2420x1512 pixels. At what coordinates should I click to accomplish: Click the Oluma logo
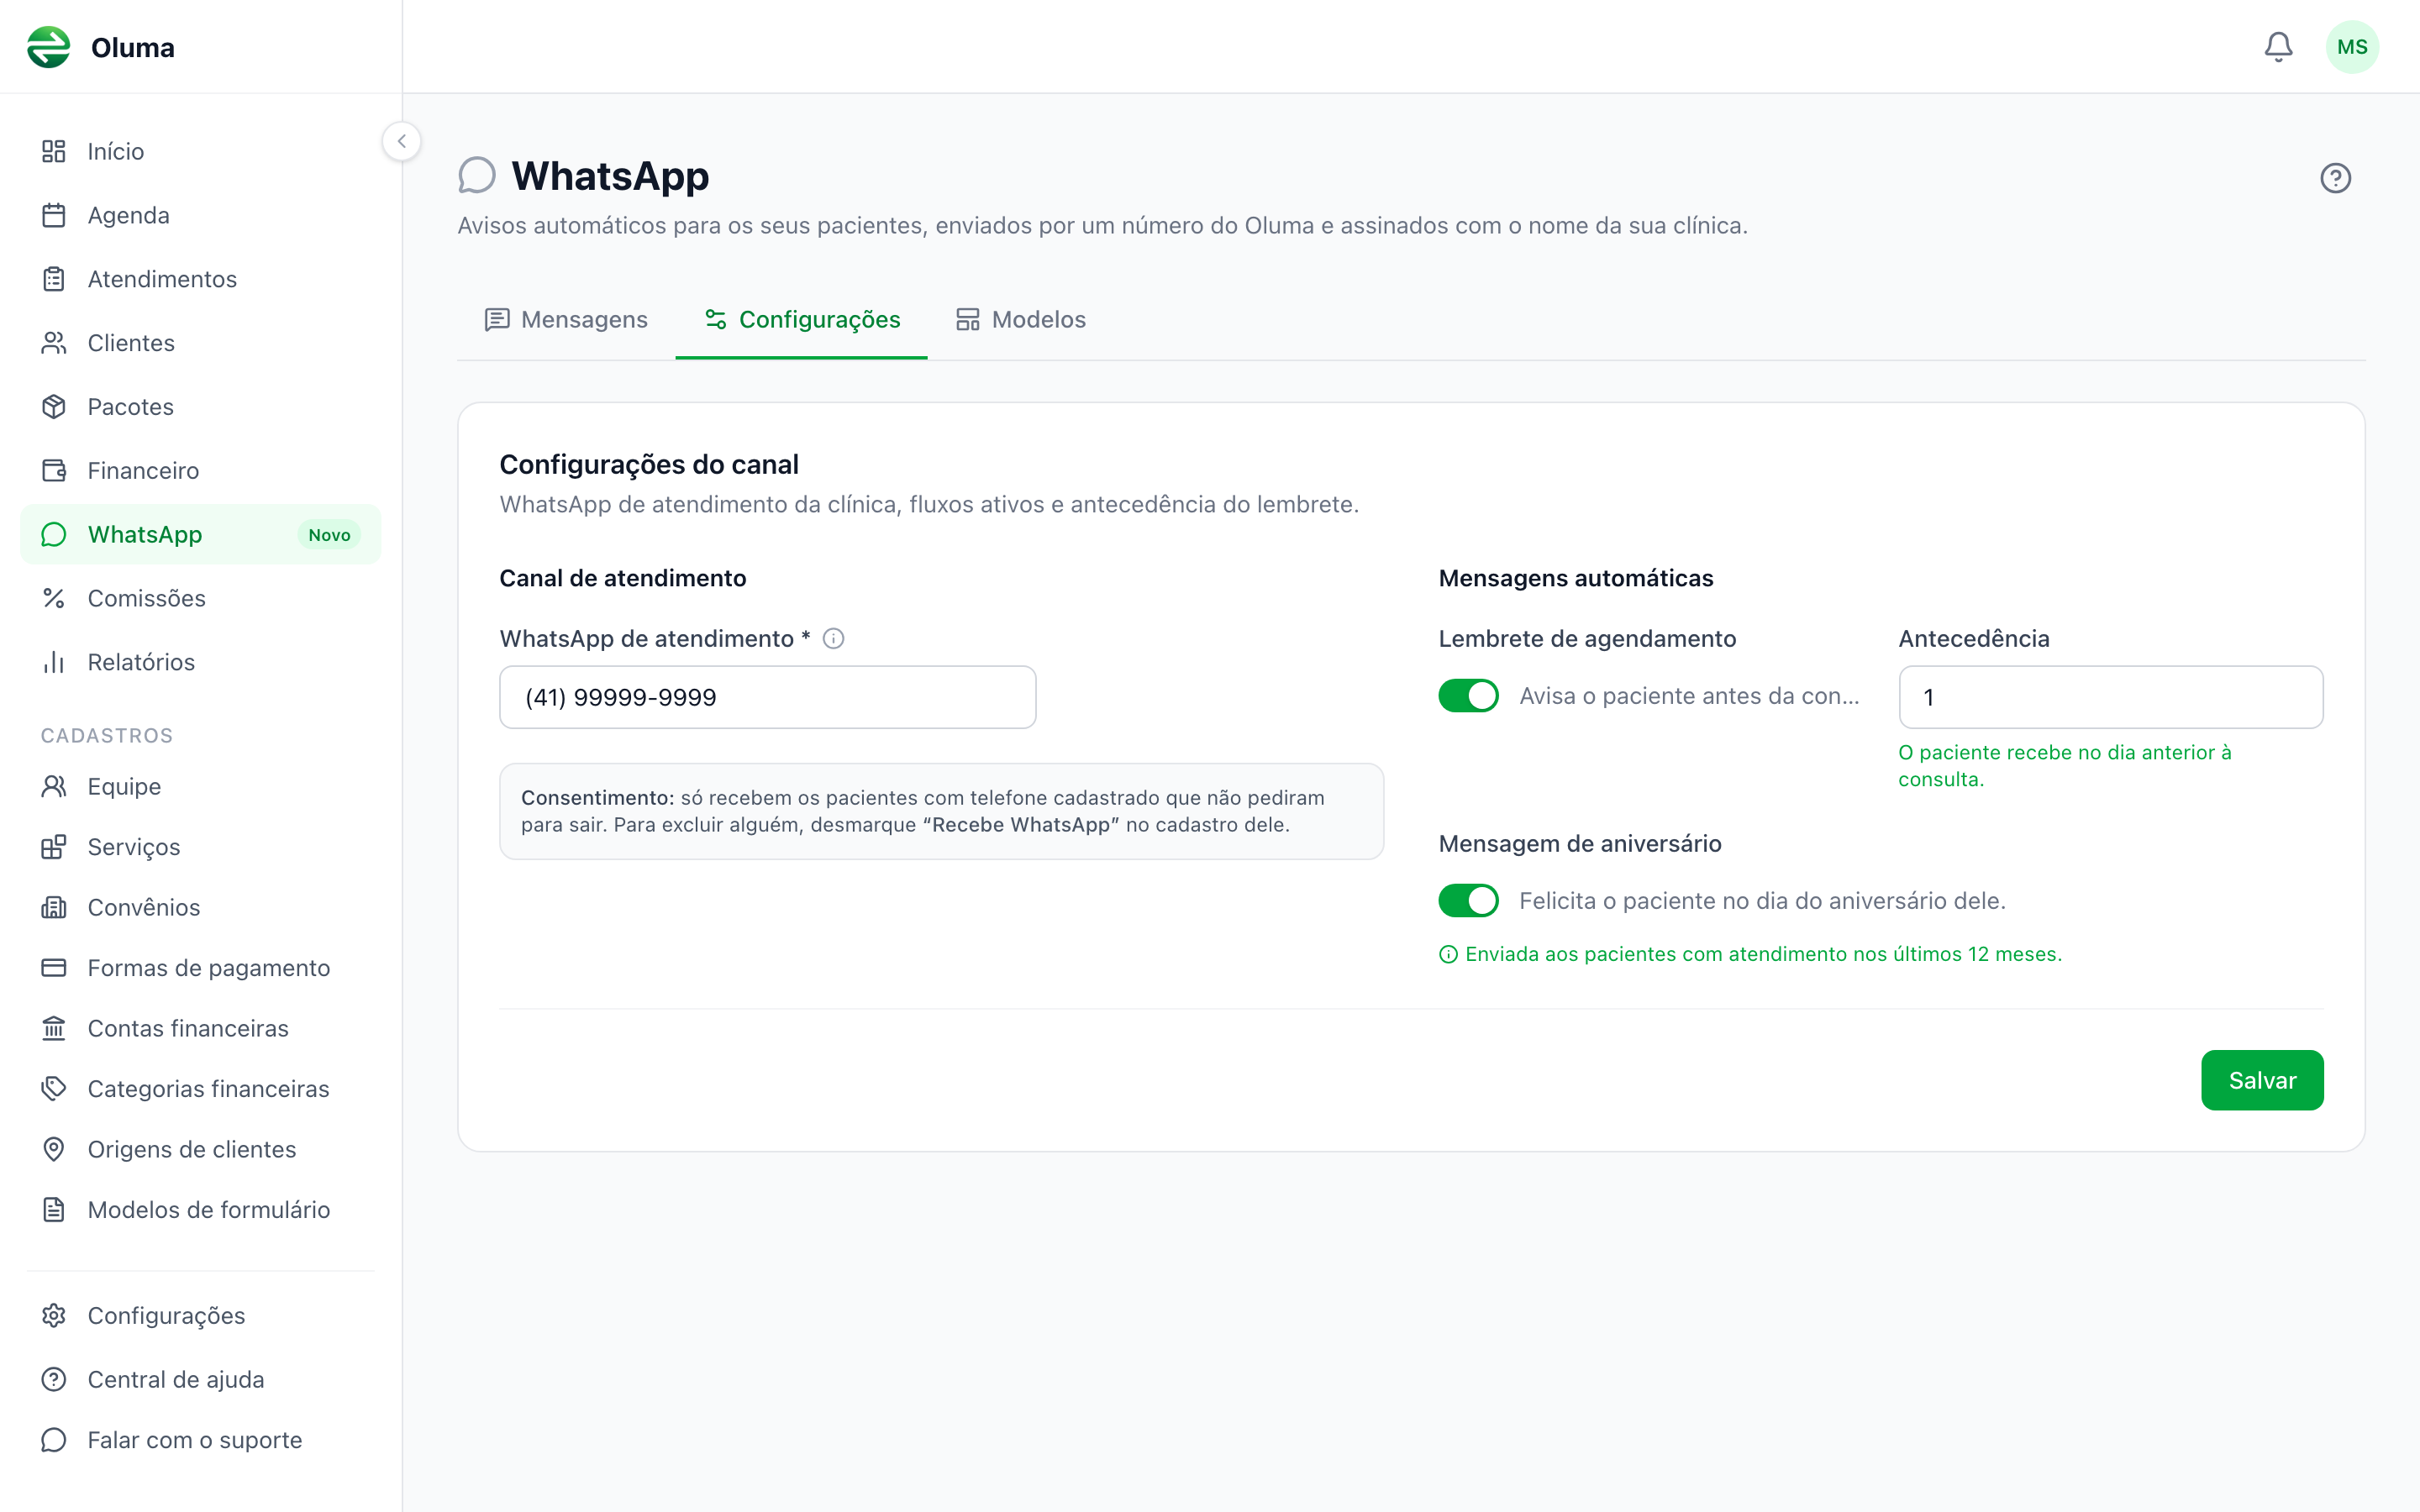point(48,47)
